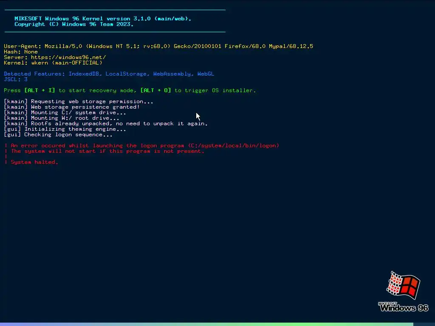Click '[kmain] Requesting web storage permission...' line
The height and width of the screenshot is (326, 435).
79,101
